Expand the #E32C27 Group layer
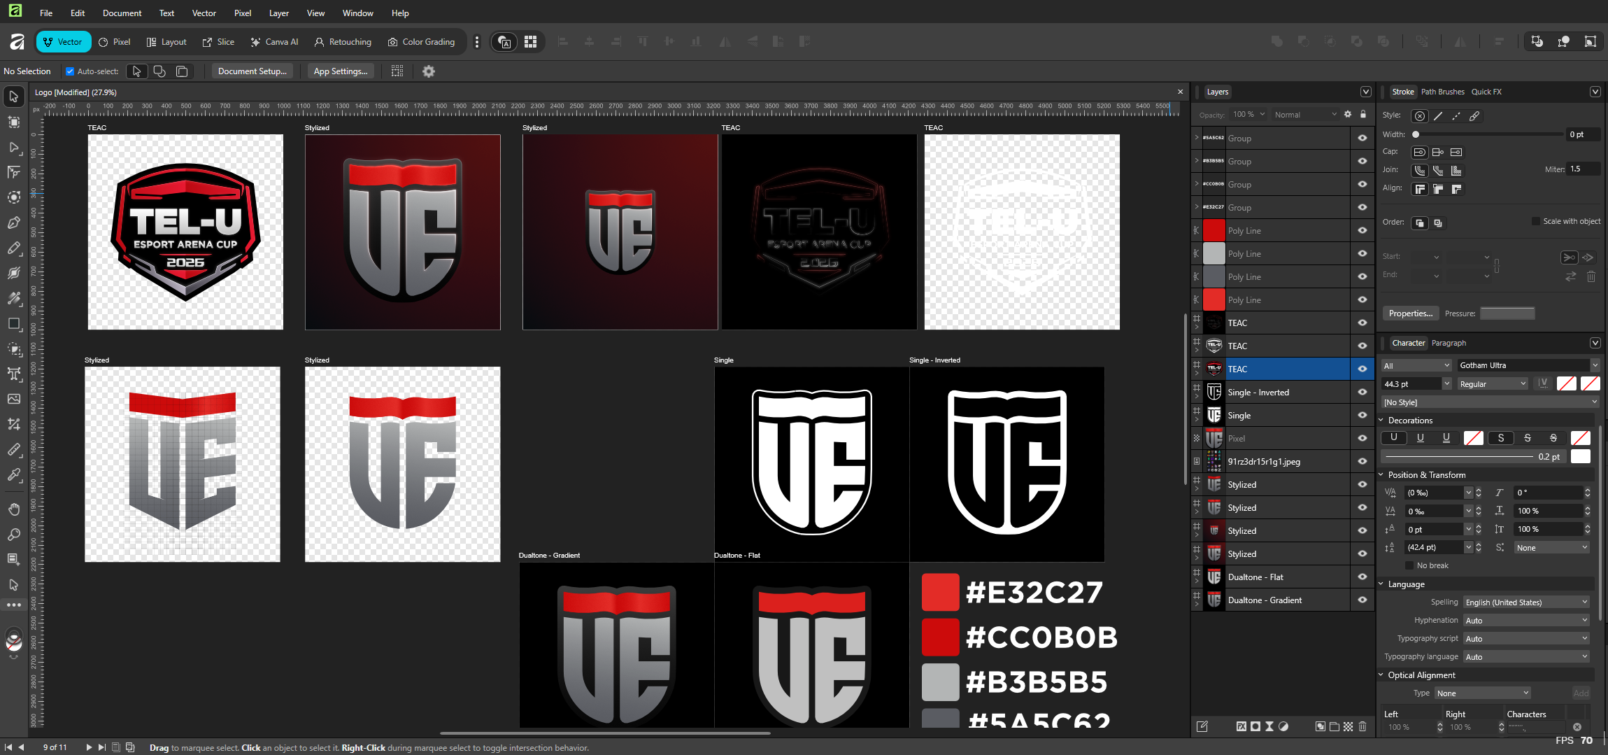The height and width of the screenshot is (755, 1608). pyautogui.click(x=1197, y=207)
